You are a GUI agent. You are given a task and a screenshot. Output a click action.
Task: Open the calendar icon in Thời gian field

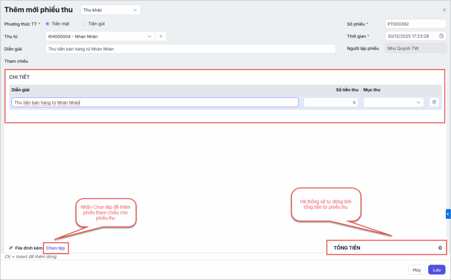pos(441,36)
